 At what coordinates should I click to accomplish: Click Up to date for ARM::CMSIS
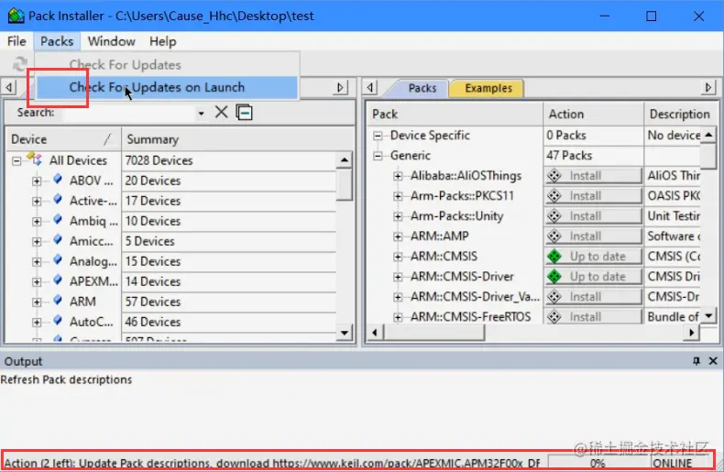click(593, 257)
